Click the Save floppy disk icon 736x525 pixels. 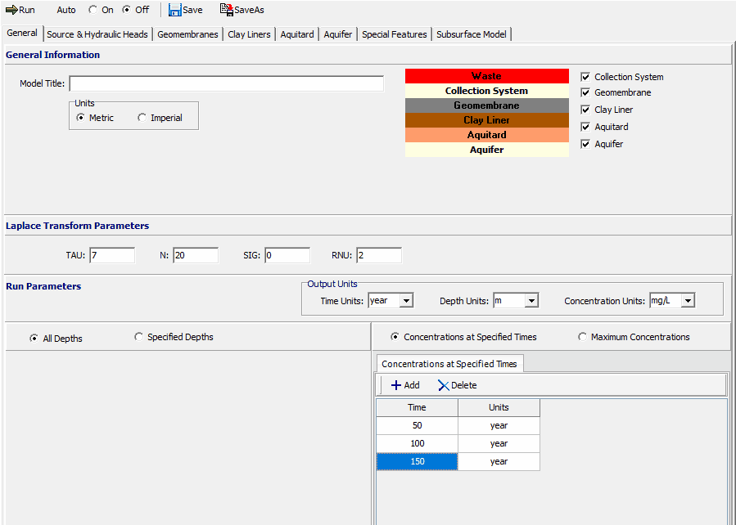tap(175, 10)
